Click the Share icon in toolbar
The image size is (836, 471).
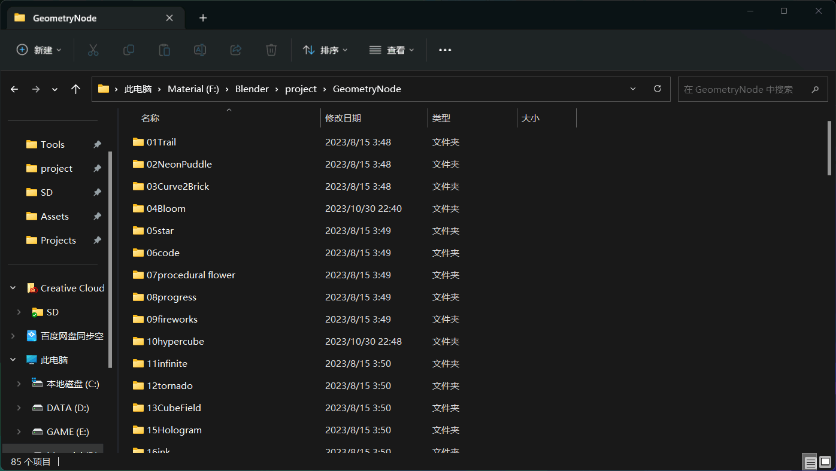236,50
